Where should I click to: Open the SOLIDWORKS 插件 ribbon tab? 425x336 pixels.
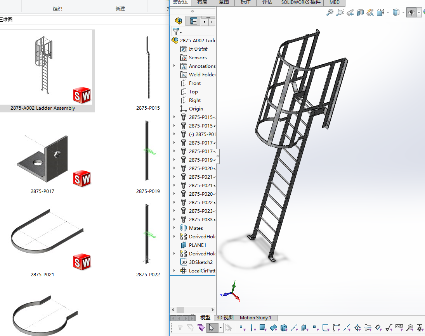[301, 2]
